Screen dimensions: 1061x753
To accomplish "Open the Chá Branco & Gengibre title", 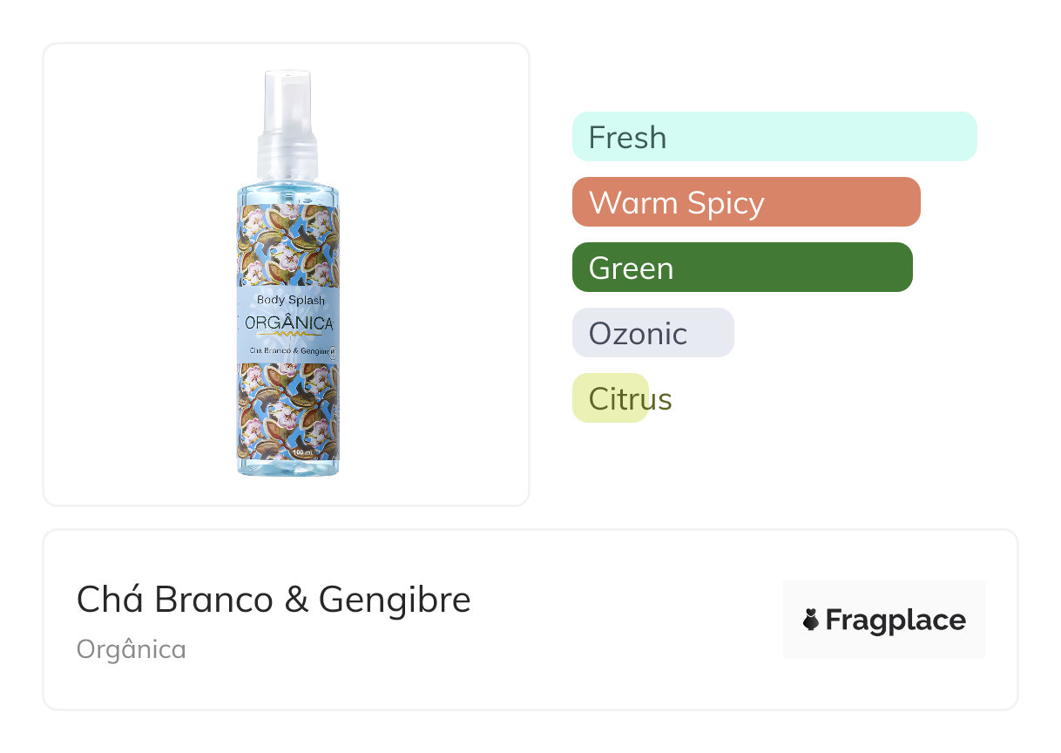I will click(x=274, y=600).
